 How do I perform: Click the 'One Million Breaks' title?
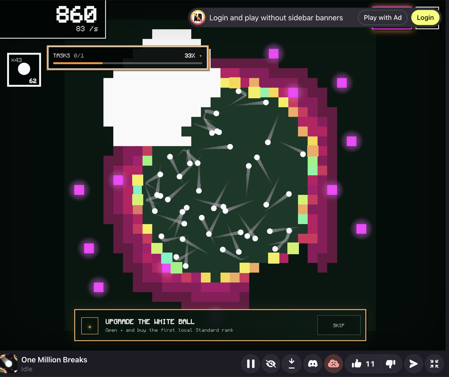point(54,360)
